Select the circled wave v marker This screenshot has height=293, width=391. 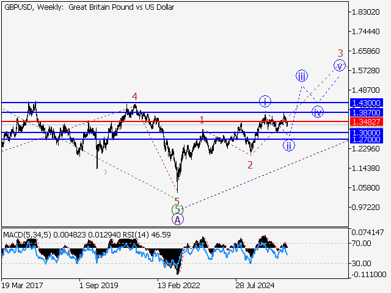[339, 65]
